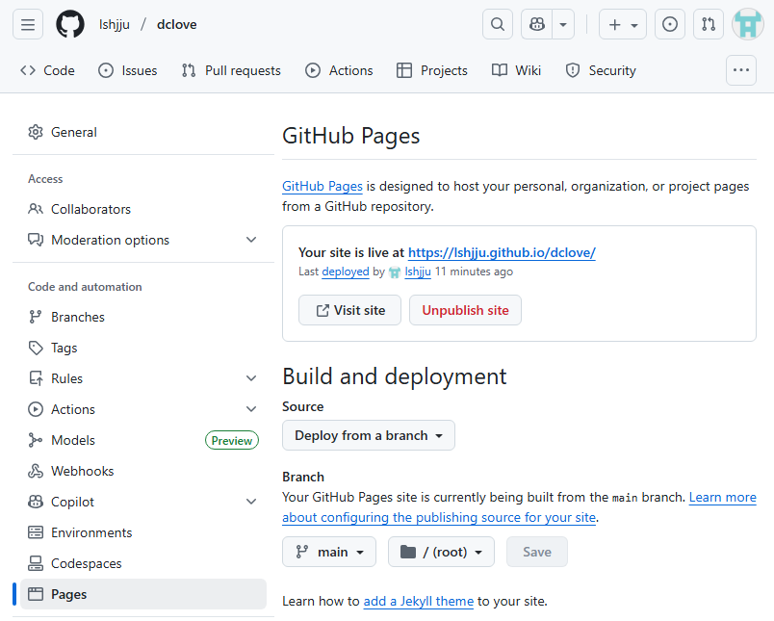This screenshot has width=774, height=621.
Task: Open Moderation options in the sidebar
Action: coord(143,240)
